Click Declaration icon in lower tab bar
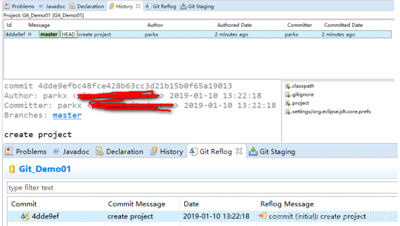This screenshot has width=400, height=226. [x=99, y=151]
